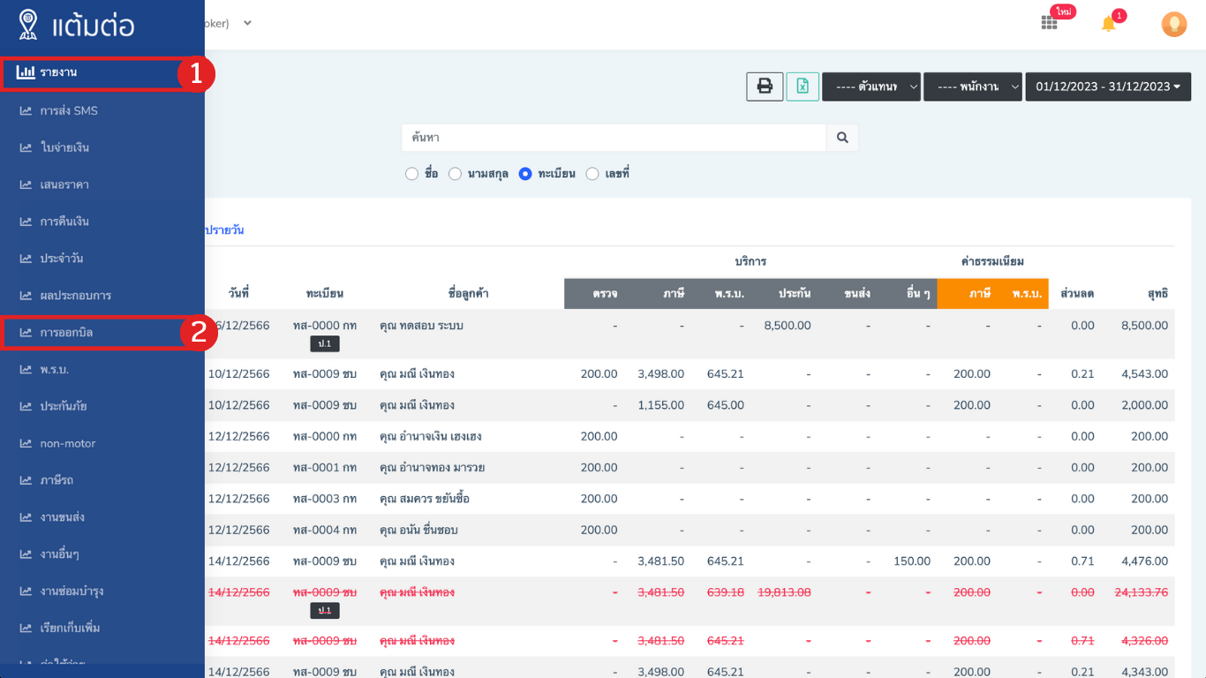The image size is (1206, 678).
Task: Click the registration ทส-0004 กท
Action: tap(325, 531)
